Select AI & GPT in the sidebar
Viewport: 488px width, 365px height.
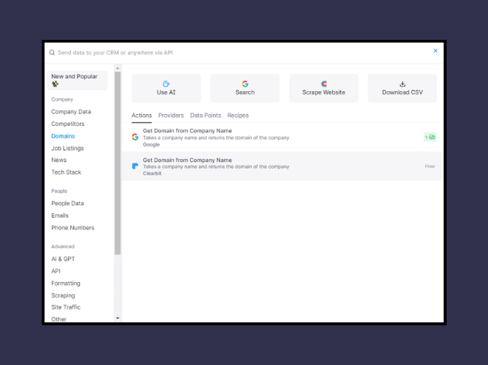tap(63, 258)
